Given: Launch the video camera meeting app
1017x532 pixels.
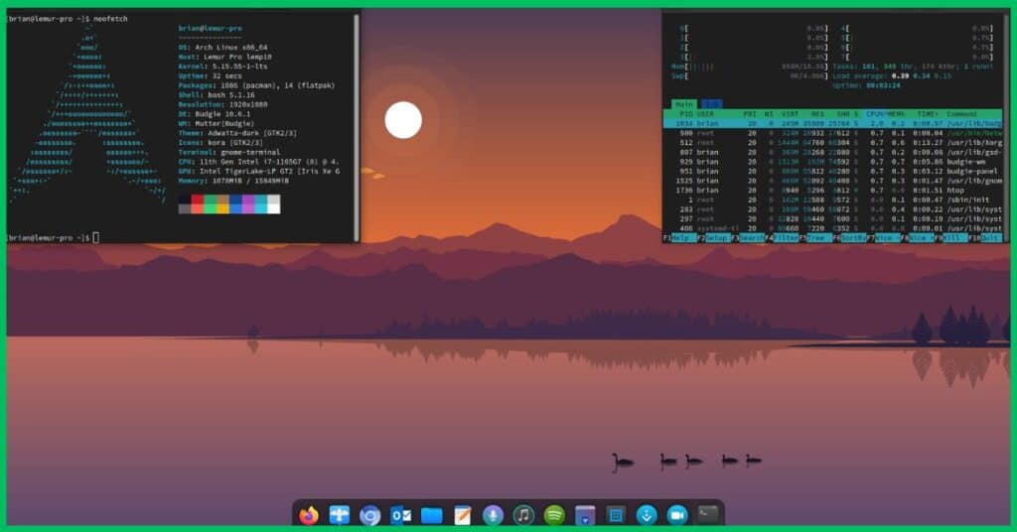Looking at the screenshot, I should [x=677, y=516].
